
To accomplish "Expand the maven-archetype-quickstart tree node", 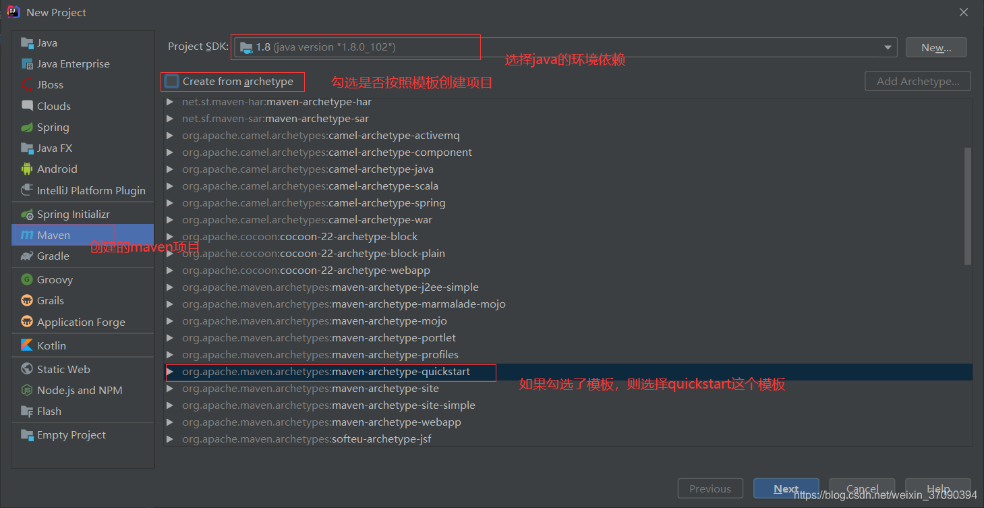I will click(169, 372).
